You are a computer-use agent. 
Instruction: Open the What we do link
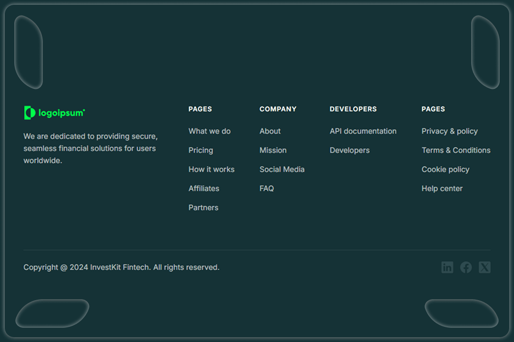click(209, 131)
